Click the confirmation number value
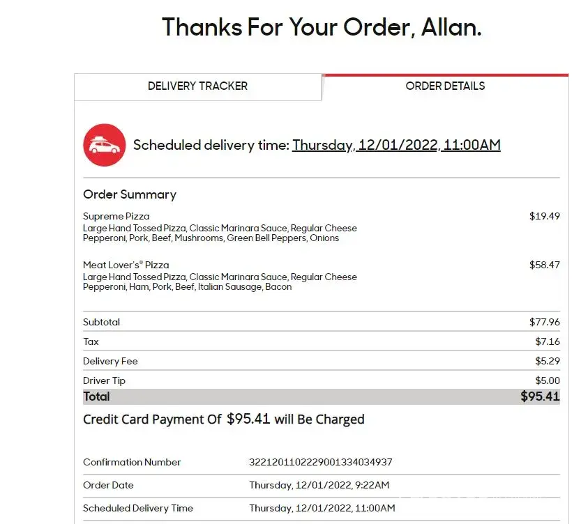The height and width of the screenshot is (524, 581). click(x=321, y=462)
